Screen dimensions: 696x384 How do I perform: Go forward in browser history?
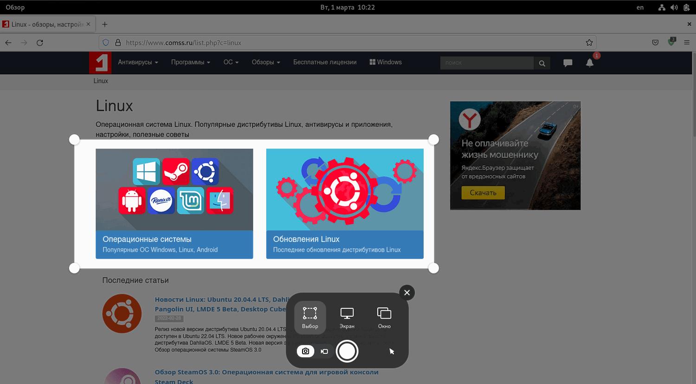point(24,43)
